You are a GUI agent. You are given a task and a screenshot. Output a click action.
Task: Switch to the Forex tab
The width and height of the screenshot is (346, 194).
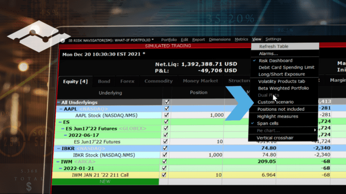point(128,81)
